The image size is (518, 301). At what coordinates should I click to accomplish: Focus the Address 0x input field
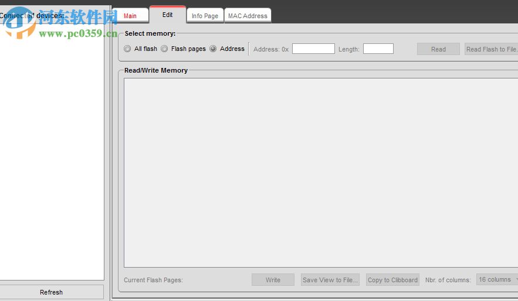(x=313, y=49)
